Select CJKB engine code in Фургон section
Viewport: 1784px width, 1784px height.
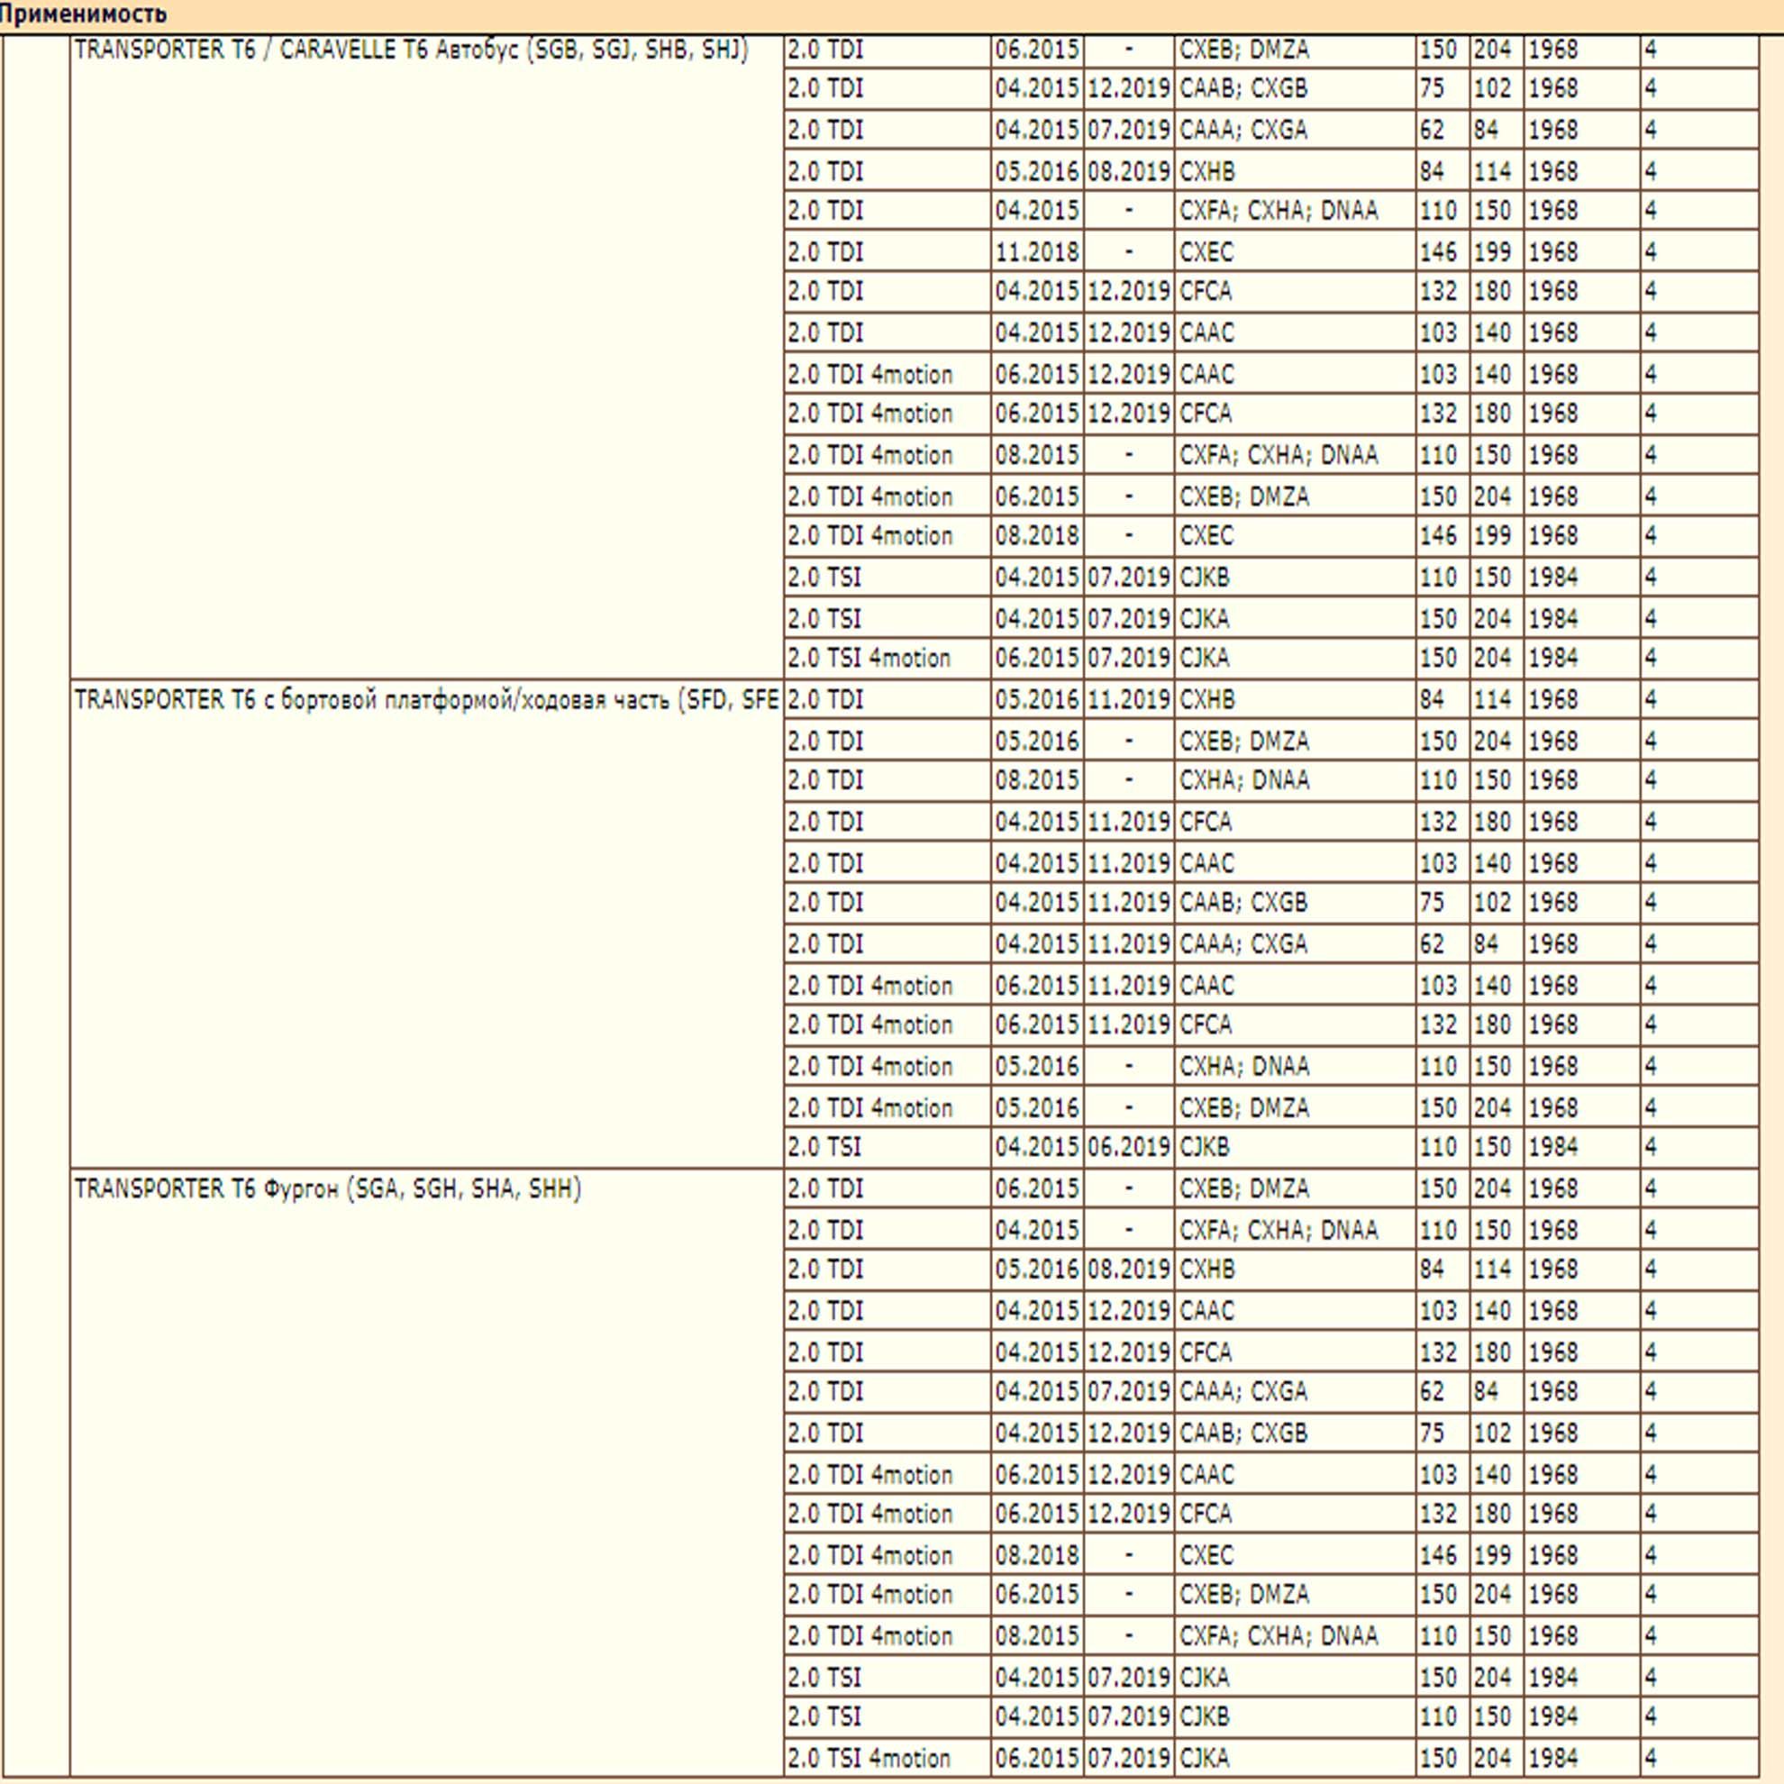pyautogui.click(x=1204, y=1716)
